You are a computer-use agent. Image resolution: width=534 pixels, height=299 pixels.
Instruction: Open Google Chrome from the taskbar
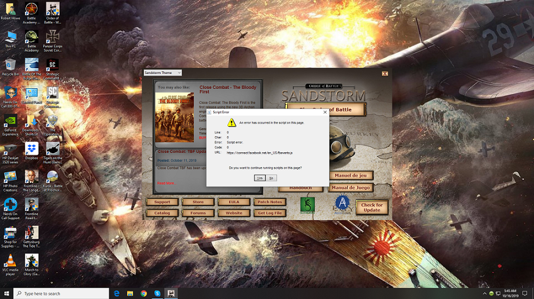click(x=144, y=294)
